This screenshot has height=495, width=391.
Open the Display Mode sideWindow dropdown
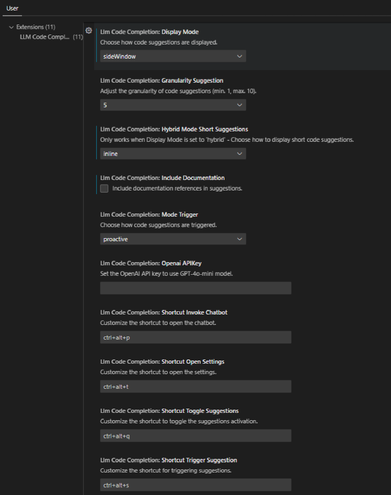click(x=172, y=57)
